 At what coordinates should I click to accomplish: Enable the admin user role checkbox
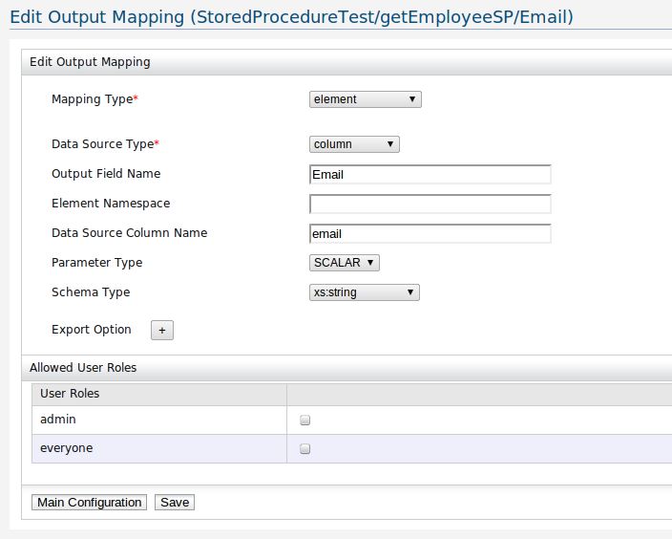pyautogui.click(x=305, y=420)
